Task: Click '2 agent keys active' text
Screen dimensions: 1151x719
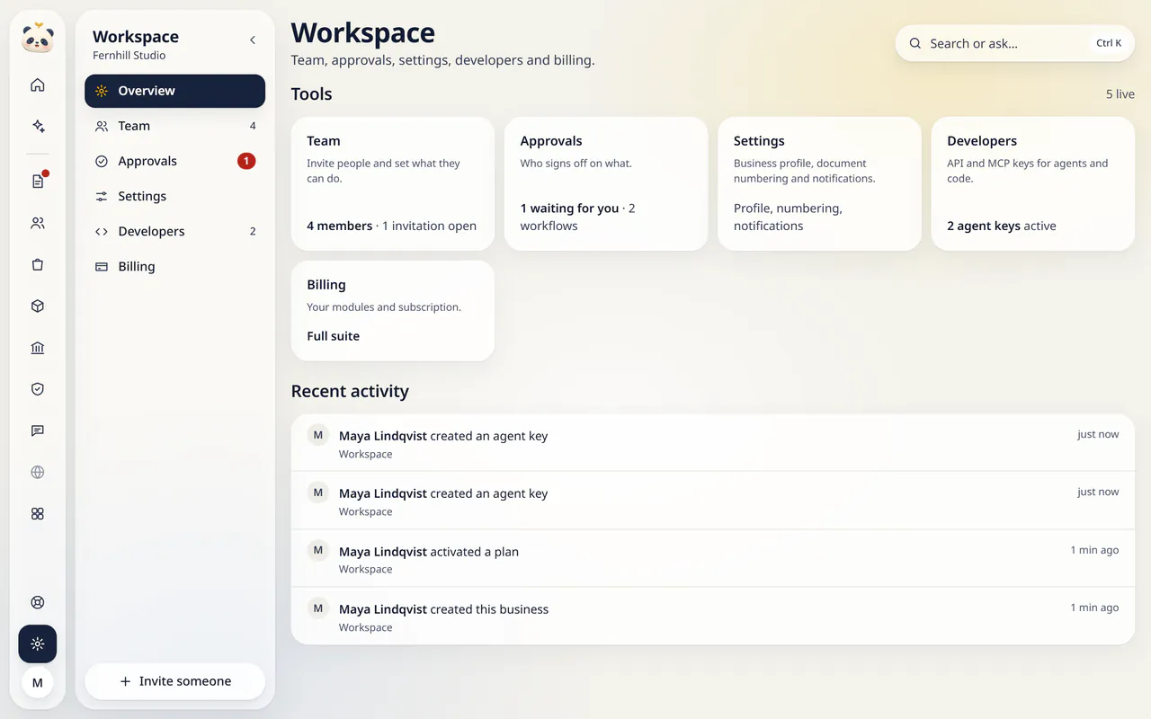Action: (x=1002, y=226)
